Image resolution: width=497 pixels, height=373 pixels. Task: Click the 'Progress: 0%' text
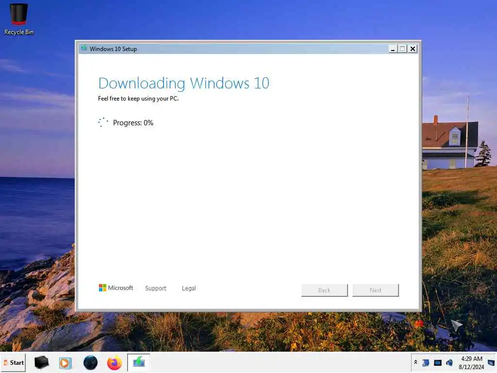click(x=133, y=123)
